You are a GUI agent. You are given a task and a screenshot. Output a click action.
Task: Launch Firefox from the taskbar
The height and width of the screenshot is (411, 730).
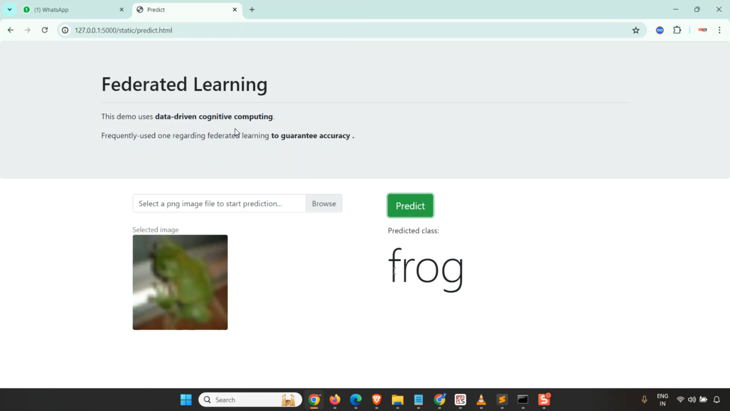335,400
